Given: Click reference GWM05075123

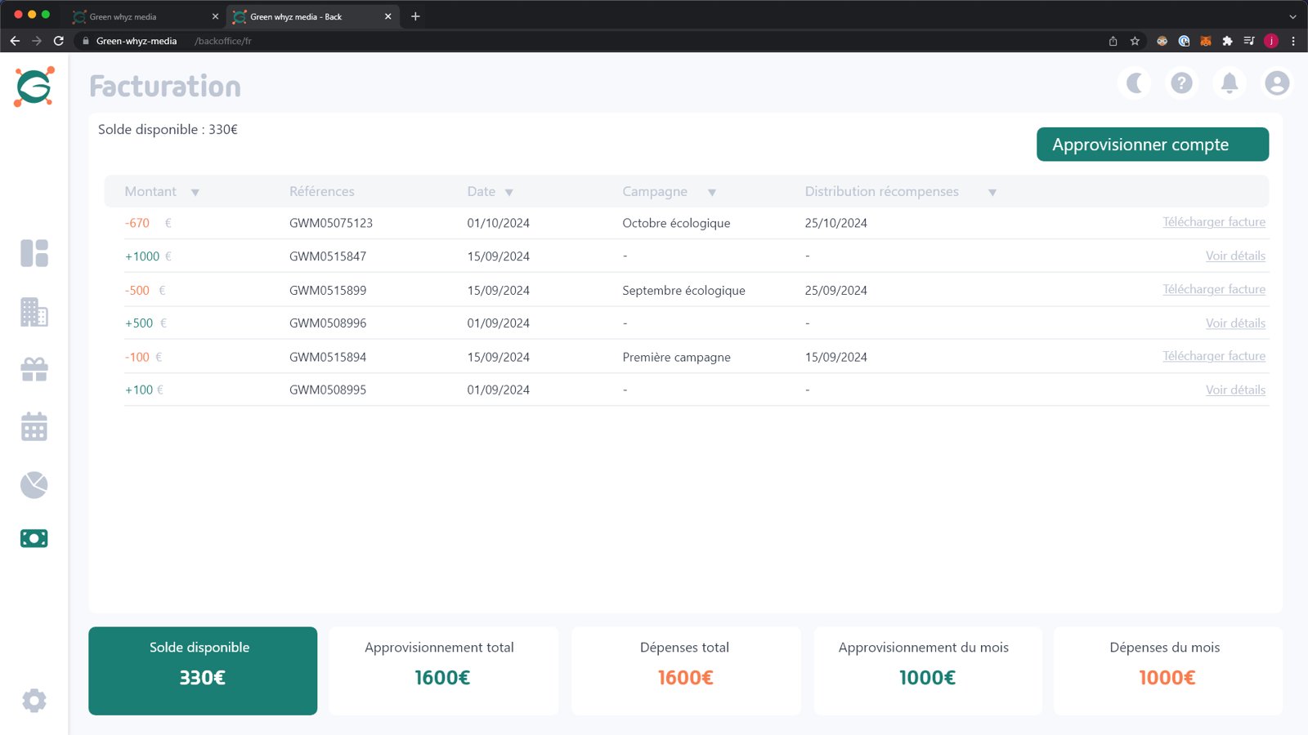Looking at the screenshot, I should 331,223.
